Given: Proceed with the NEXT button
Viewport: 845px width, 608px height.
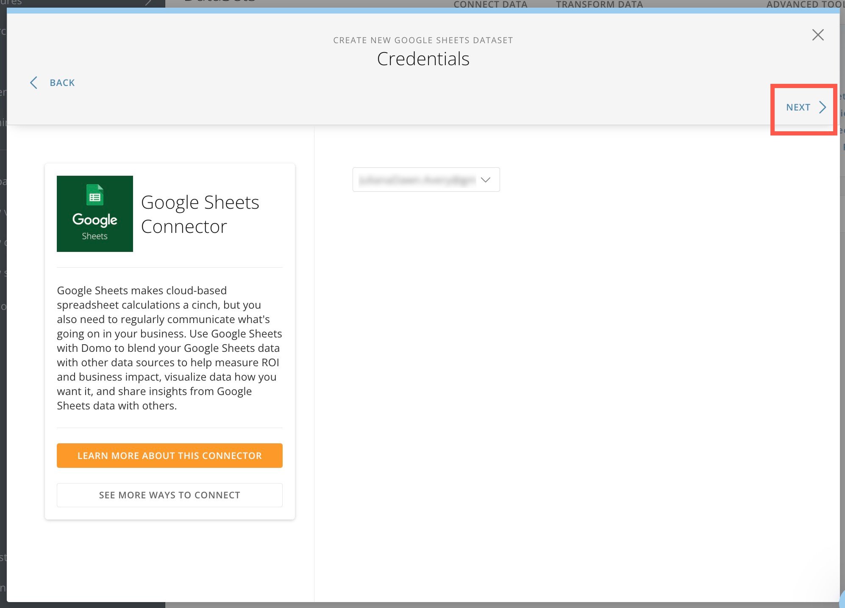Looking at the screenshot, I should pos(806,108).
